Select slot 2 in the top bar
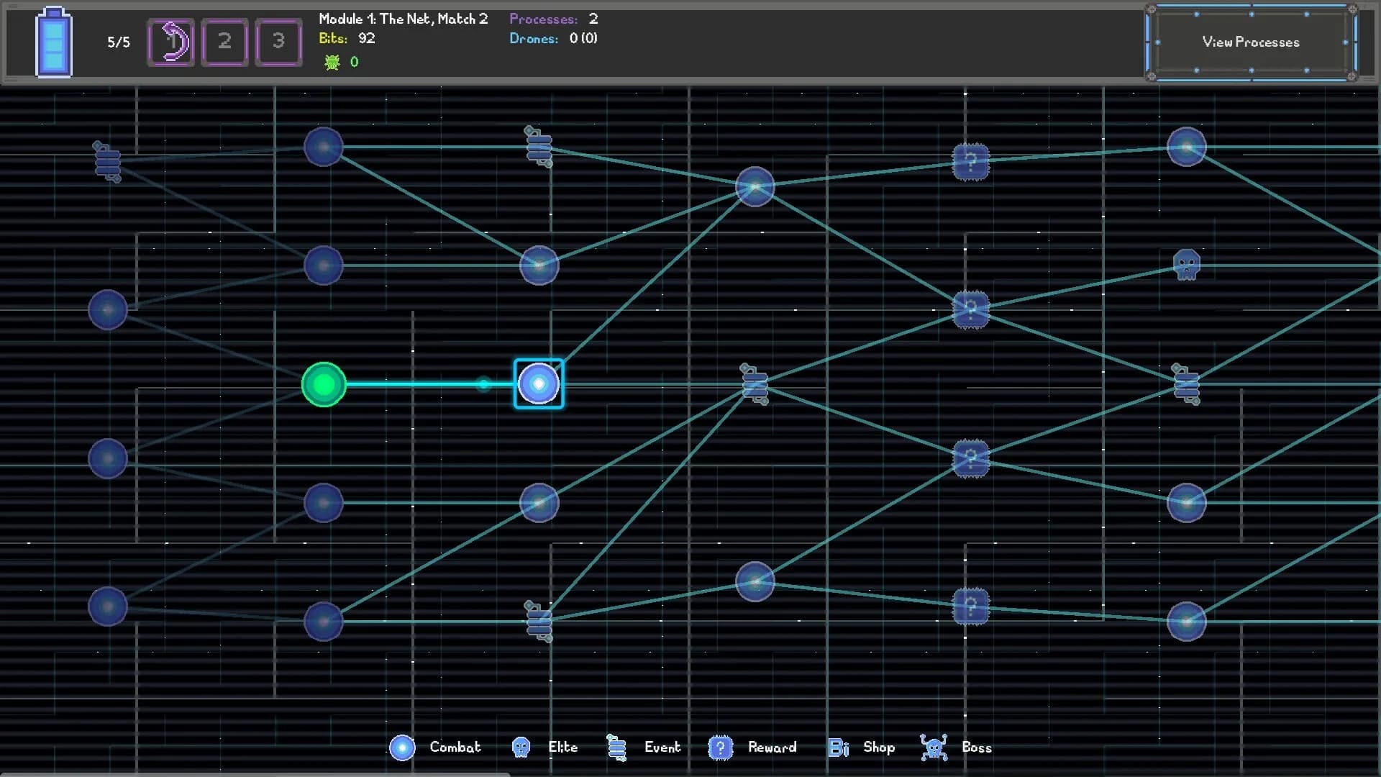The height and width of the screenshot is (777, 1381). click(224, 42)
